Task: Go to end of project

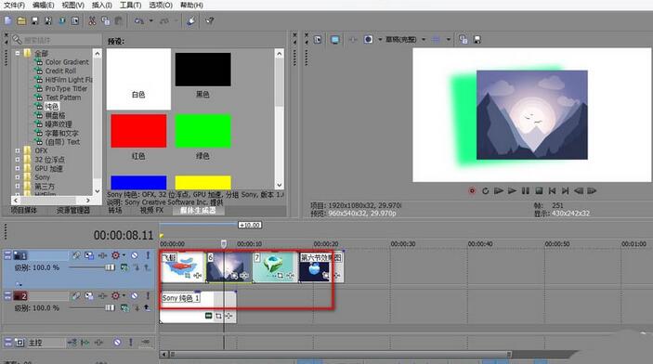Action: [565, 190]
